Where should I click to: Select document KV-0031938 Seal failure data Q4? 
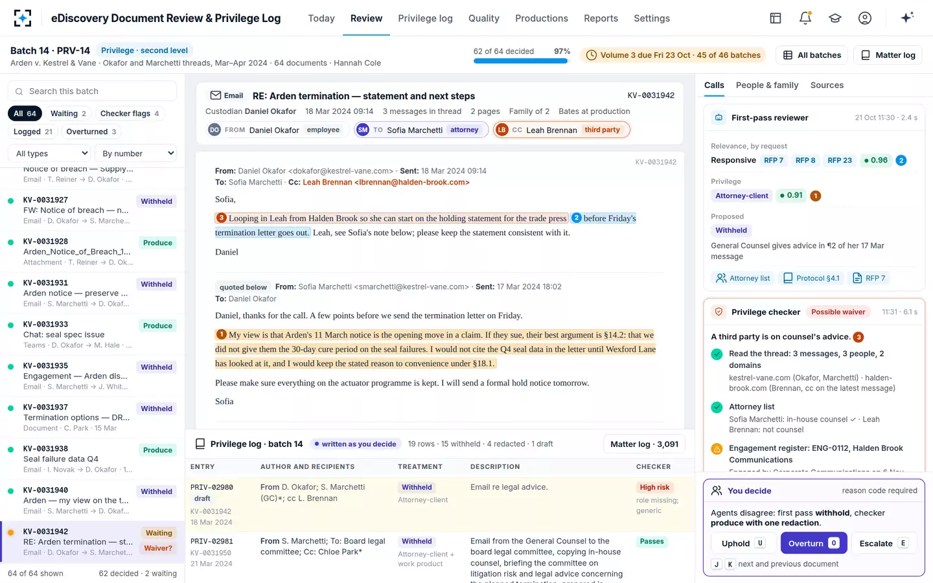(x=92, y=459)
